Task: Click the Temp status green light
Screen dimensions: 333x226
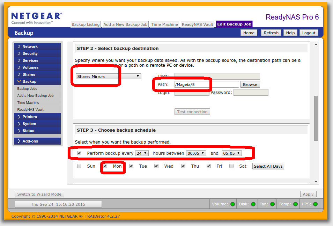Action: [295, 204]
